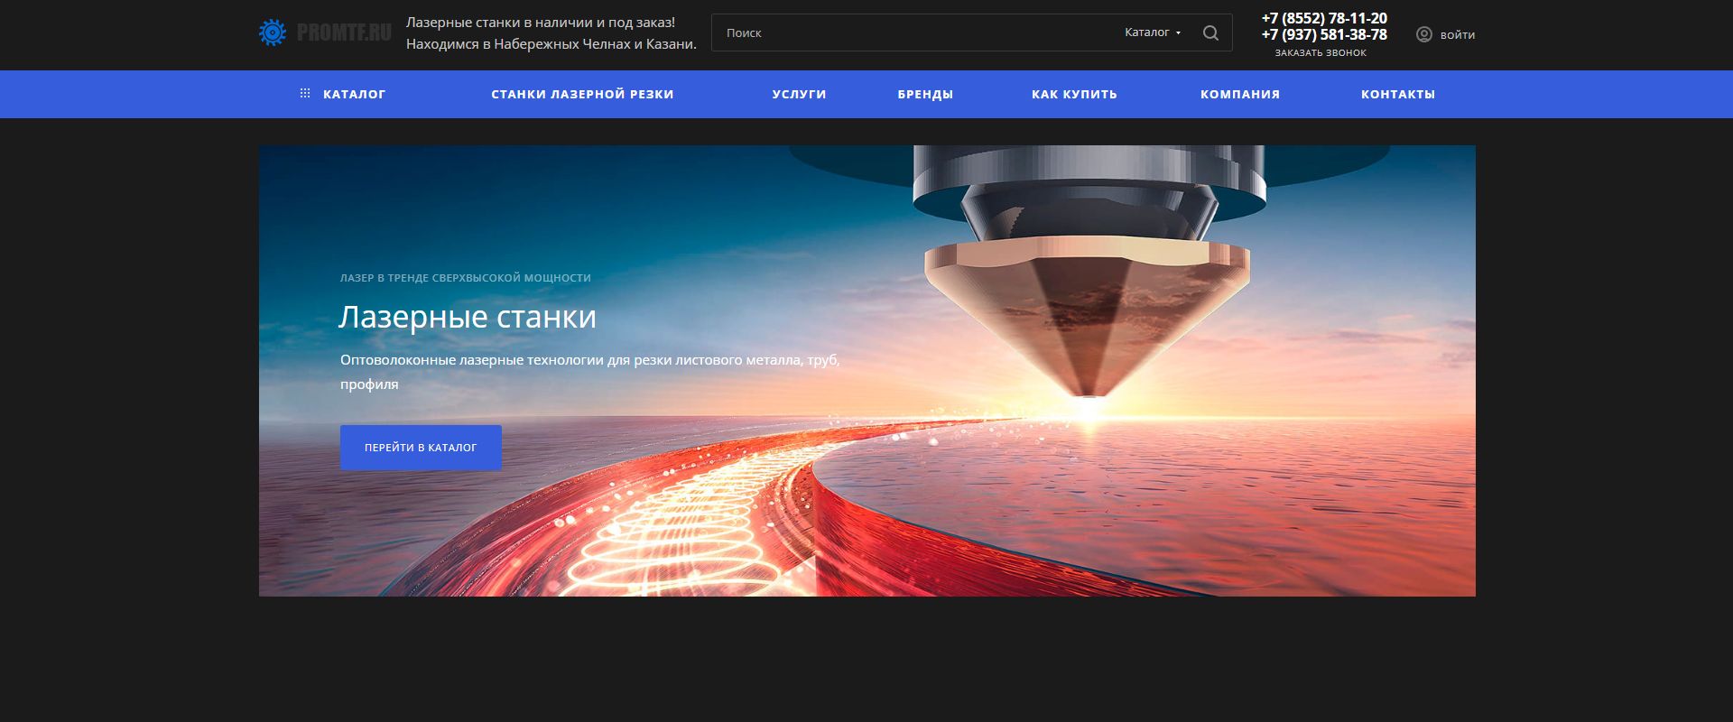The width and height of the screenshot is (1733, 722).
Task: Open the УСЛУГИ menu item
Action: point(799,94)
